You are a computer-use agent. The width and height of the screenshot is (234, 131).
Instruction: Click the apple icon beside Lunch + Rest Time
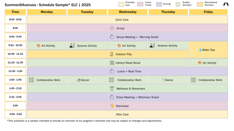pos(112,71)
